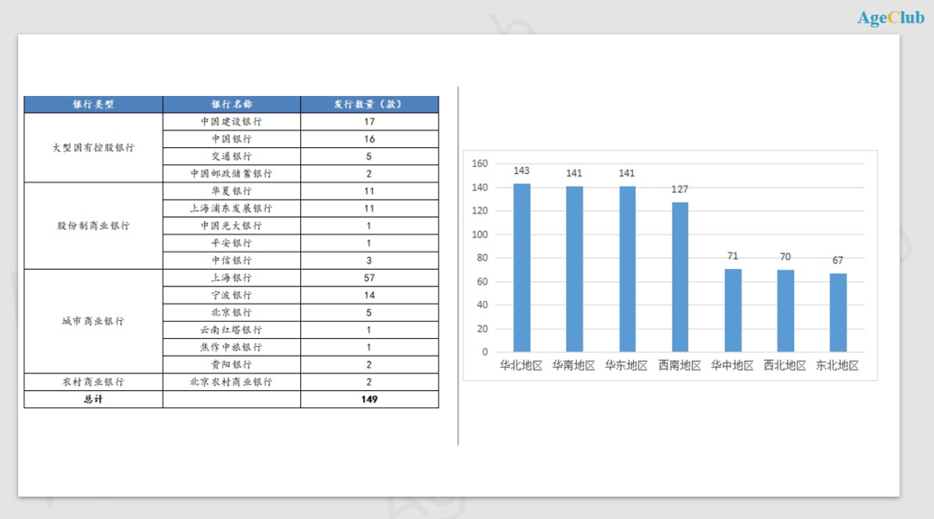
Task: Click value 17 in 中国建设银行 row
Action: click(x=369, y=122)
